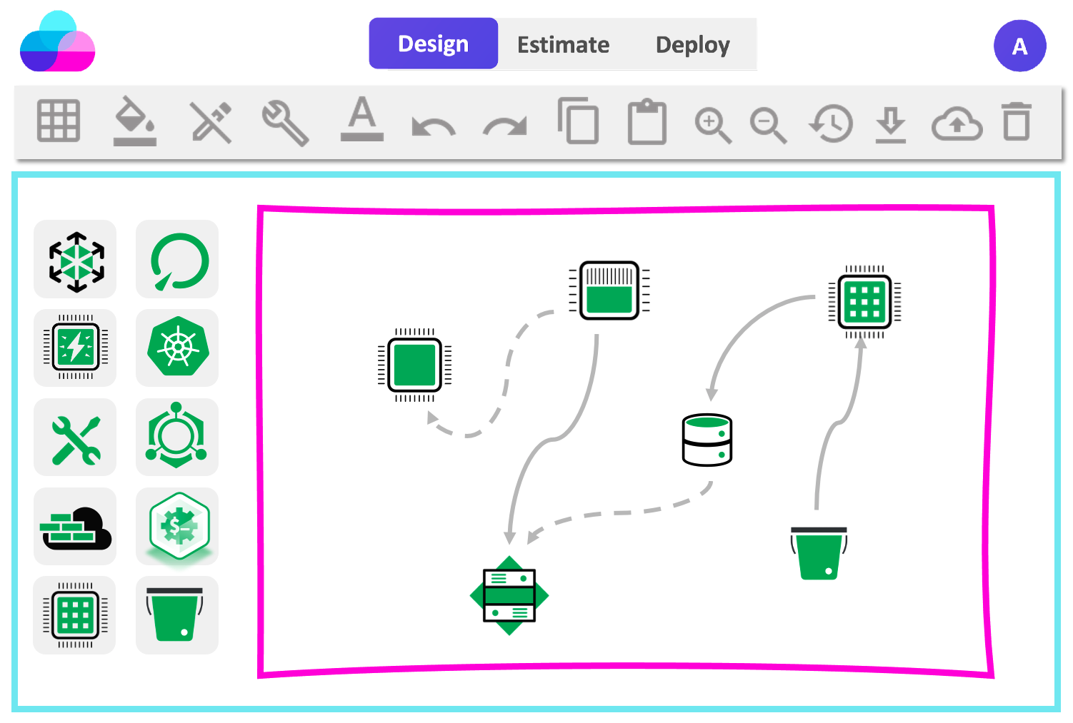Select the text annotation tool
This screenshot has width=1073, height=723.
[362, 121]
